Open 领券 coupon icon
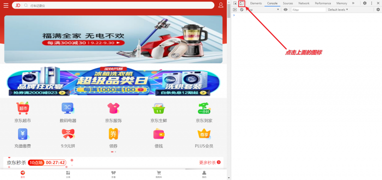Screen dimensions: 382x180 point(113,134)
